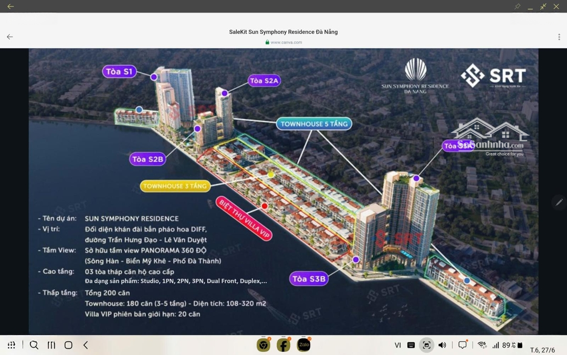This screenshot has height=355, width=567.
Task: Toggle the on-screen keyboard icon
Action: tap(411, 345)
